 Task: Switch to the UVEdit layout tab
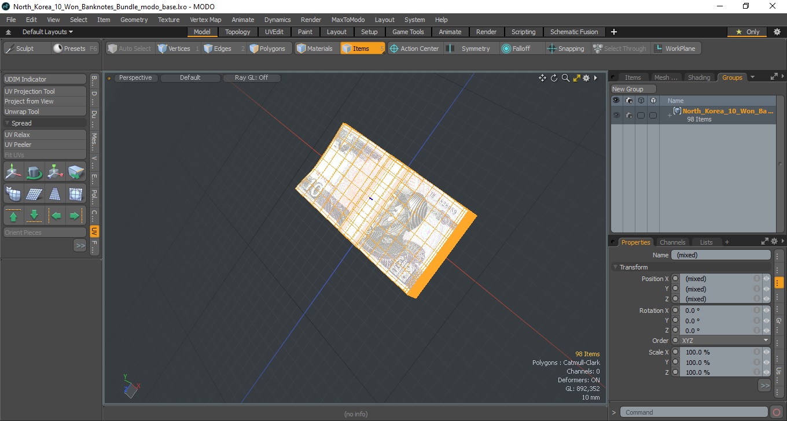(274, 32)
